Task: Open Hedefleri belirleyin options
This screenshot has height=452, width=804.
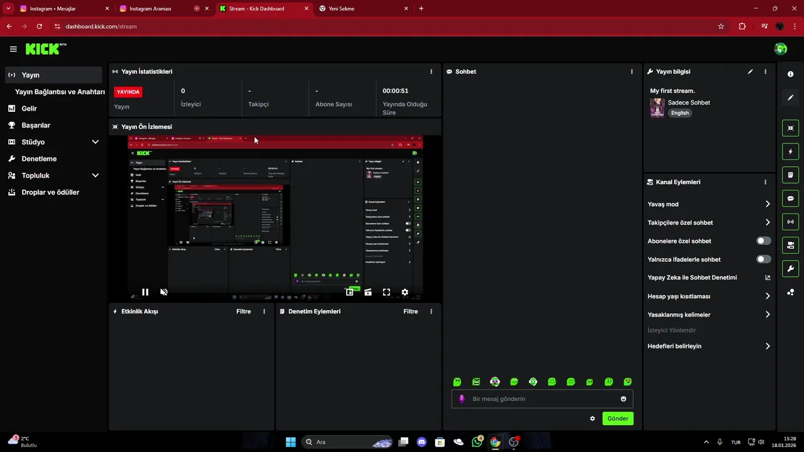Action: tap(709, 346)
